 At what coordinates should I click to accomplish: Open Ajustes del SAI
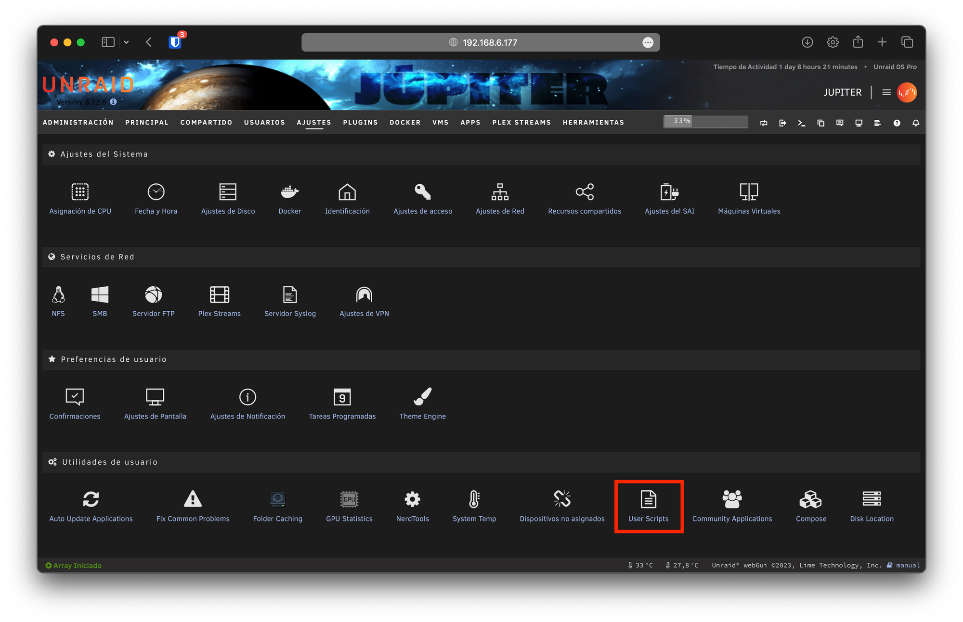[x=669, y=199]
